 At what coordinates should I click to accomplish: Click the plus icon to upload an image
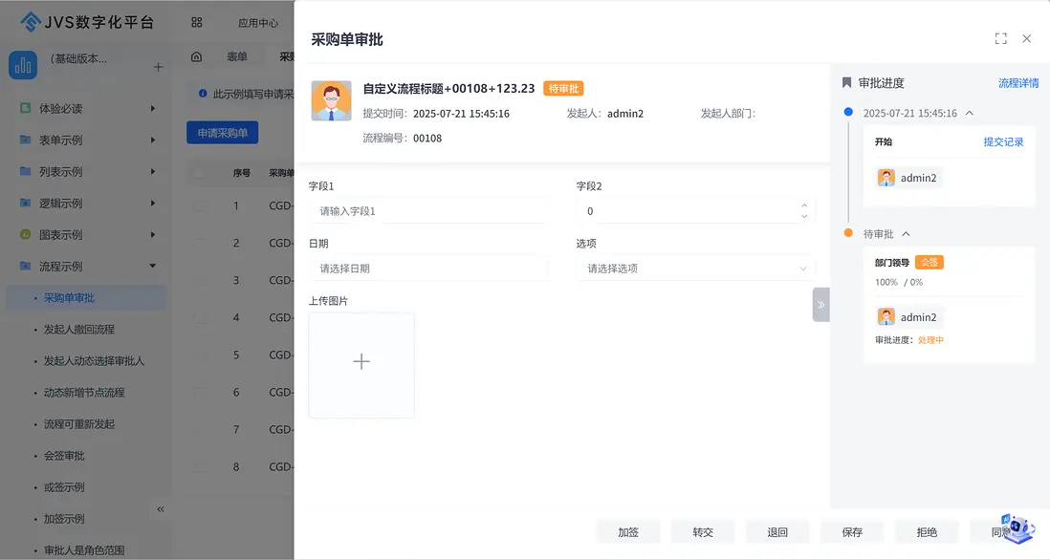[x=361, y=362]
